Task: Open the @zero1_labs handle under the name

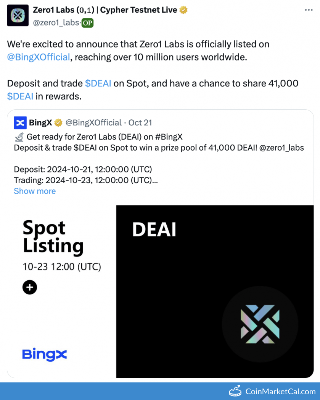Action: 56,23
